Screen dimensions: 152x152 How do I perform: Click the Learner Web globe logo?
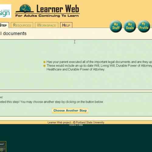coord(25,9)
